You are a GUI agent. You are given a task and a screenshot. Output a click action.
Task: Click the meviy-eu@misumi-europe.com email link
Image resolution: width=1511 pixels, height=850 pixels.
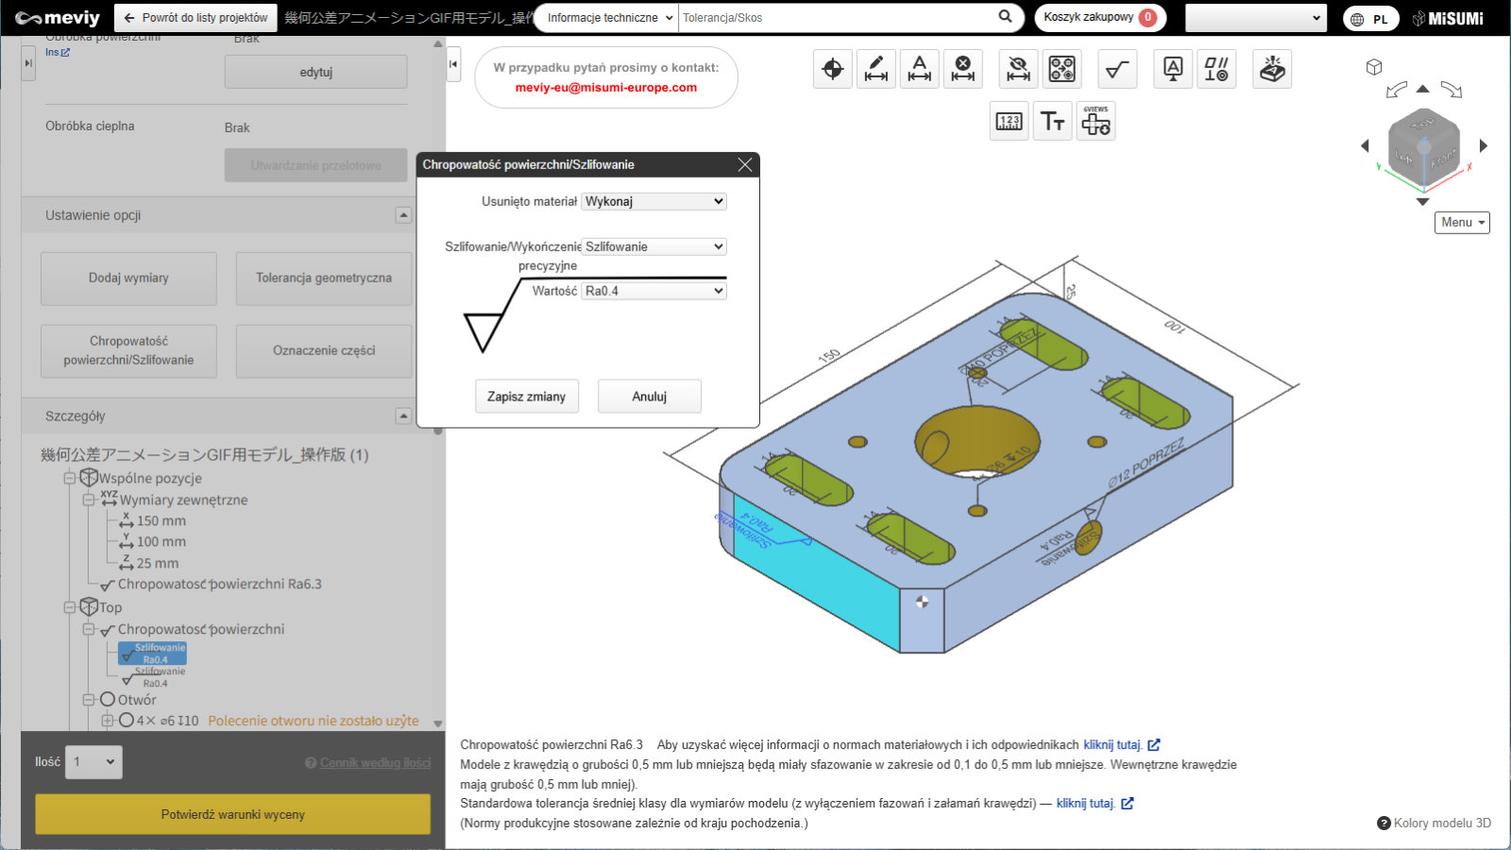(x=606, y=88)
